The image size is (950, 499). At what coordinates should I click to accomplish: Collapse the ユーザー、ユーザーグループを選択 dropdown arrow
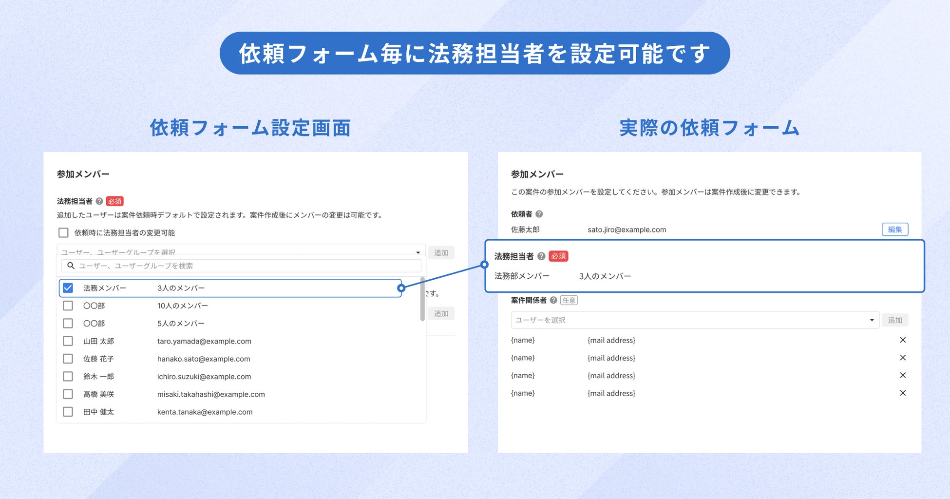[418, 252]
